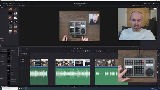Click Stop in transport controls

coord(77,48)
